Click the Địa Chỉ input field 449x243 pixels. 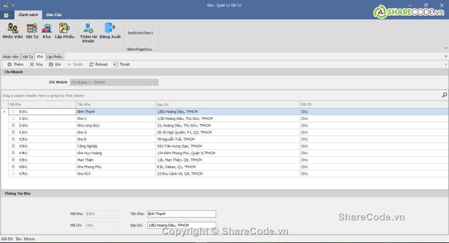pyautogui.click(x=181, y=225)
